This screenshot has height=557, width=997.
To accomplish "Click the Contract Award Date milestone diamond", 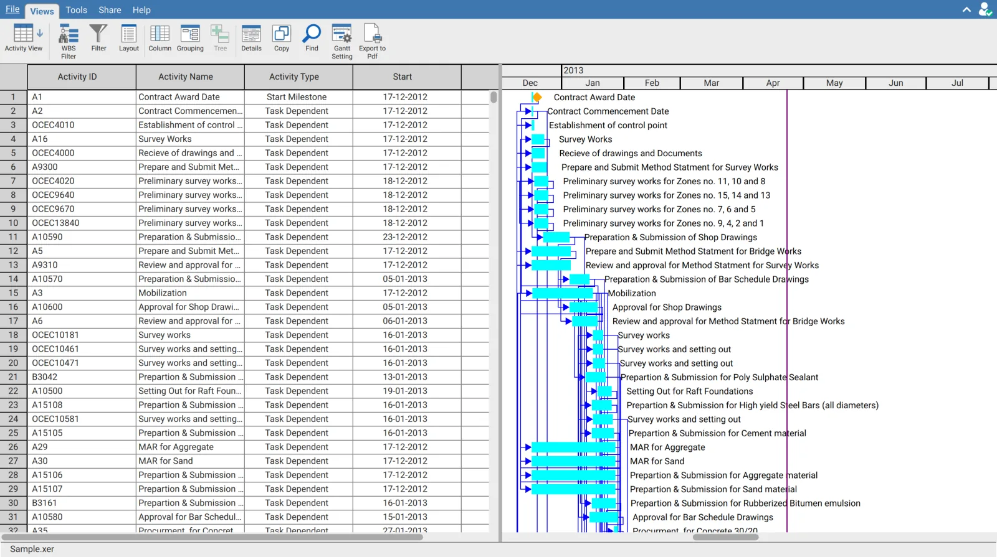I will [537, 97].
